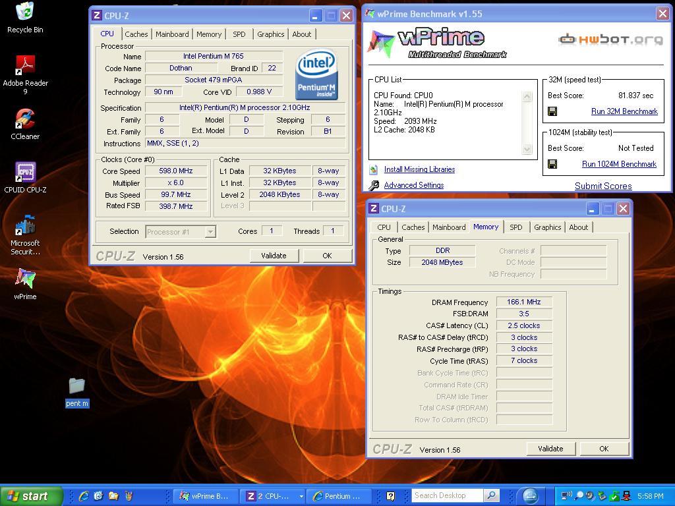
Task: Click the Intel Pentium M logo in CPU-Z
Action: (x=317, y=74)
